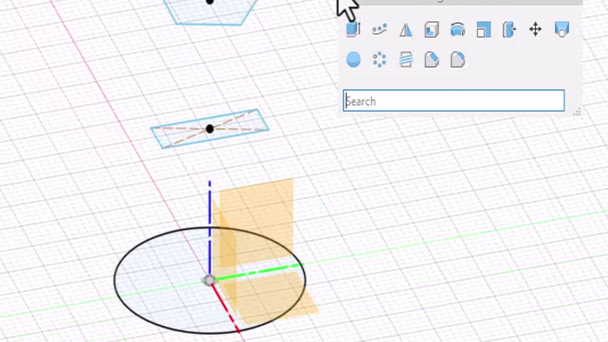
Task: Select the rectangle sketch center point
Action: tap(209, 129)
